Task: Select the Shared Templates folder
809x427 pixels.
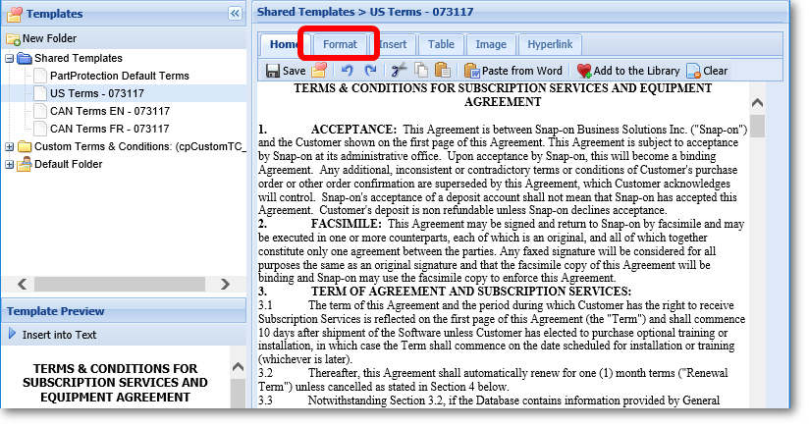Action: (x=78, y=58)
